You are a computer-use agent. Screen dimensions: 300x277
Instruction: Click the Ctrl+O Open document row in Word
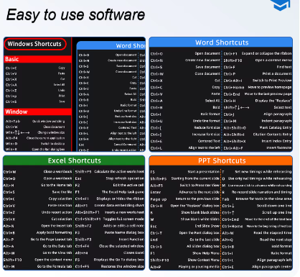click(185, 54)
